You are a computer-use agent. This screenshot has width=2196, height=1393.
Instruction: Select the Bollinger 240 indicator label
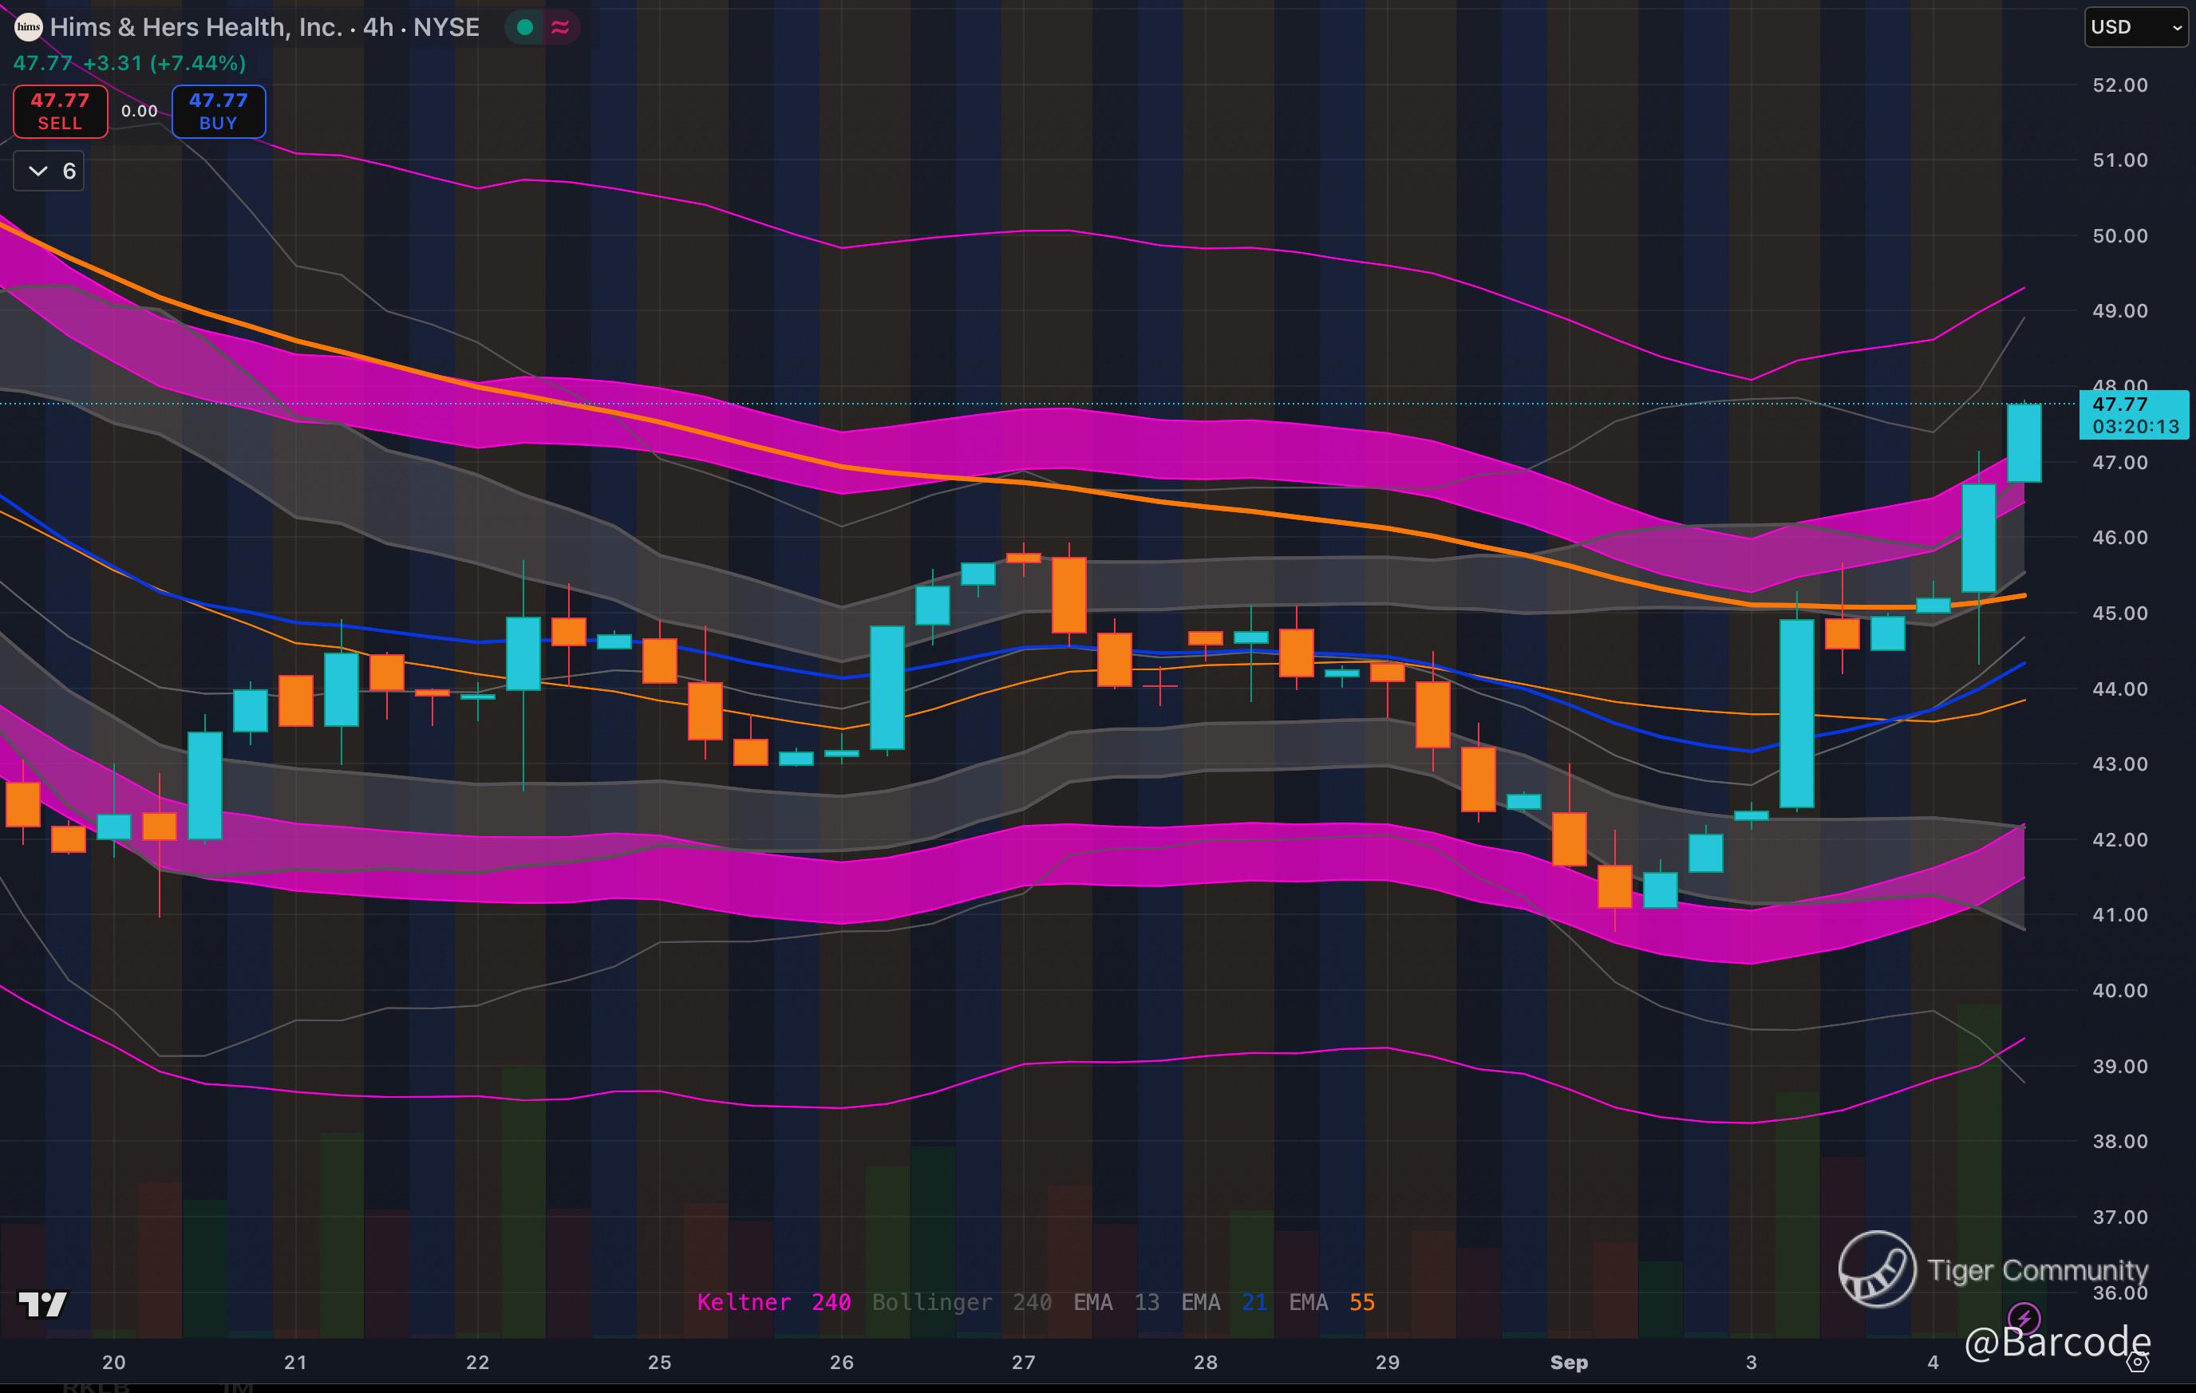point(962,1302)
